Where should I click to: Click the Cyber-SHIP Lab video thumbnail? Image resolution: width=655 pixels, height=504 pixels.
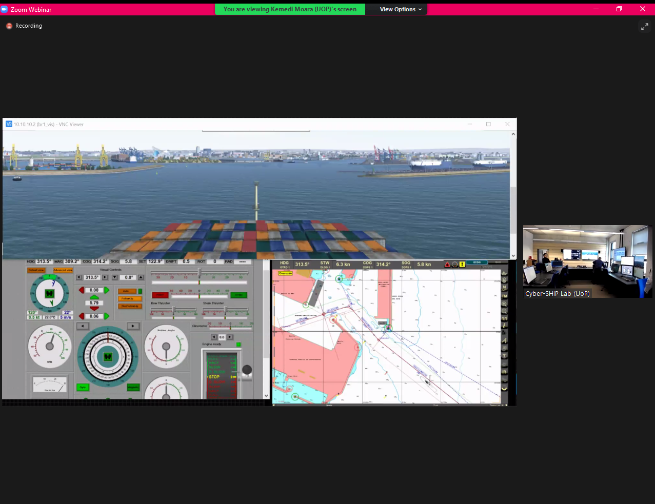587,261
